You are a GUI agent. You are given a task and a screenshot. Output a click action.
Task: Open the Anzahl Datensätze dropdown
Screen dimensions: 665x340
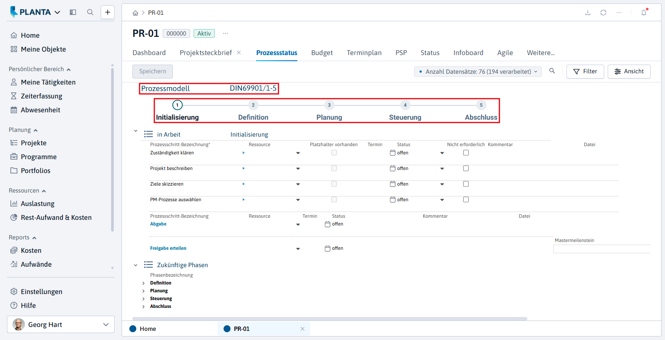(x=478, y=72)
